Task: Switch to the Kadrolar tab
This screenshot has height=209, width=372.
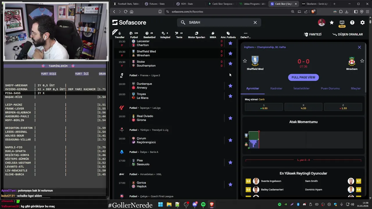Action: click(x=276, y=88)
